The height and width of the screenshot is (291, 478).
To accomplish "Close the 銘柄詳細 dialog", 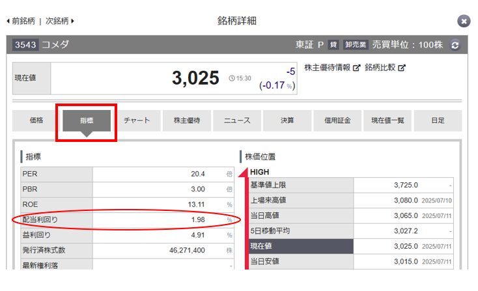I will point(464,21).
